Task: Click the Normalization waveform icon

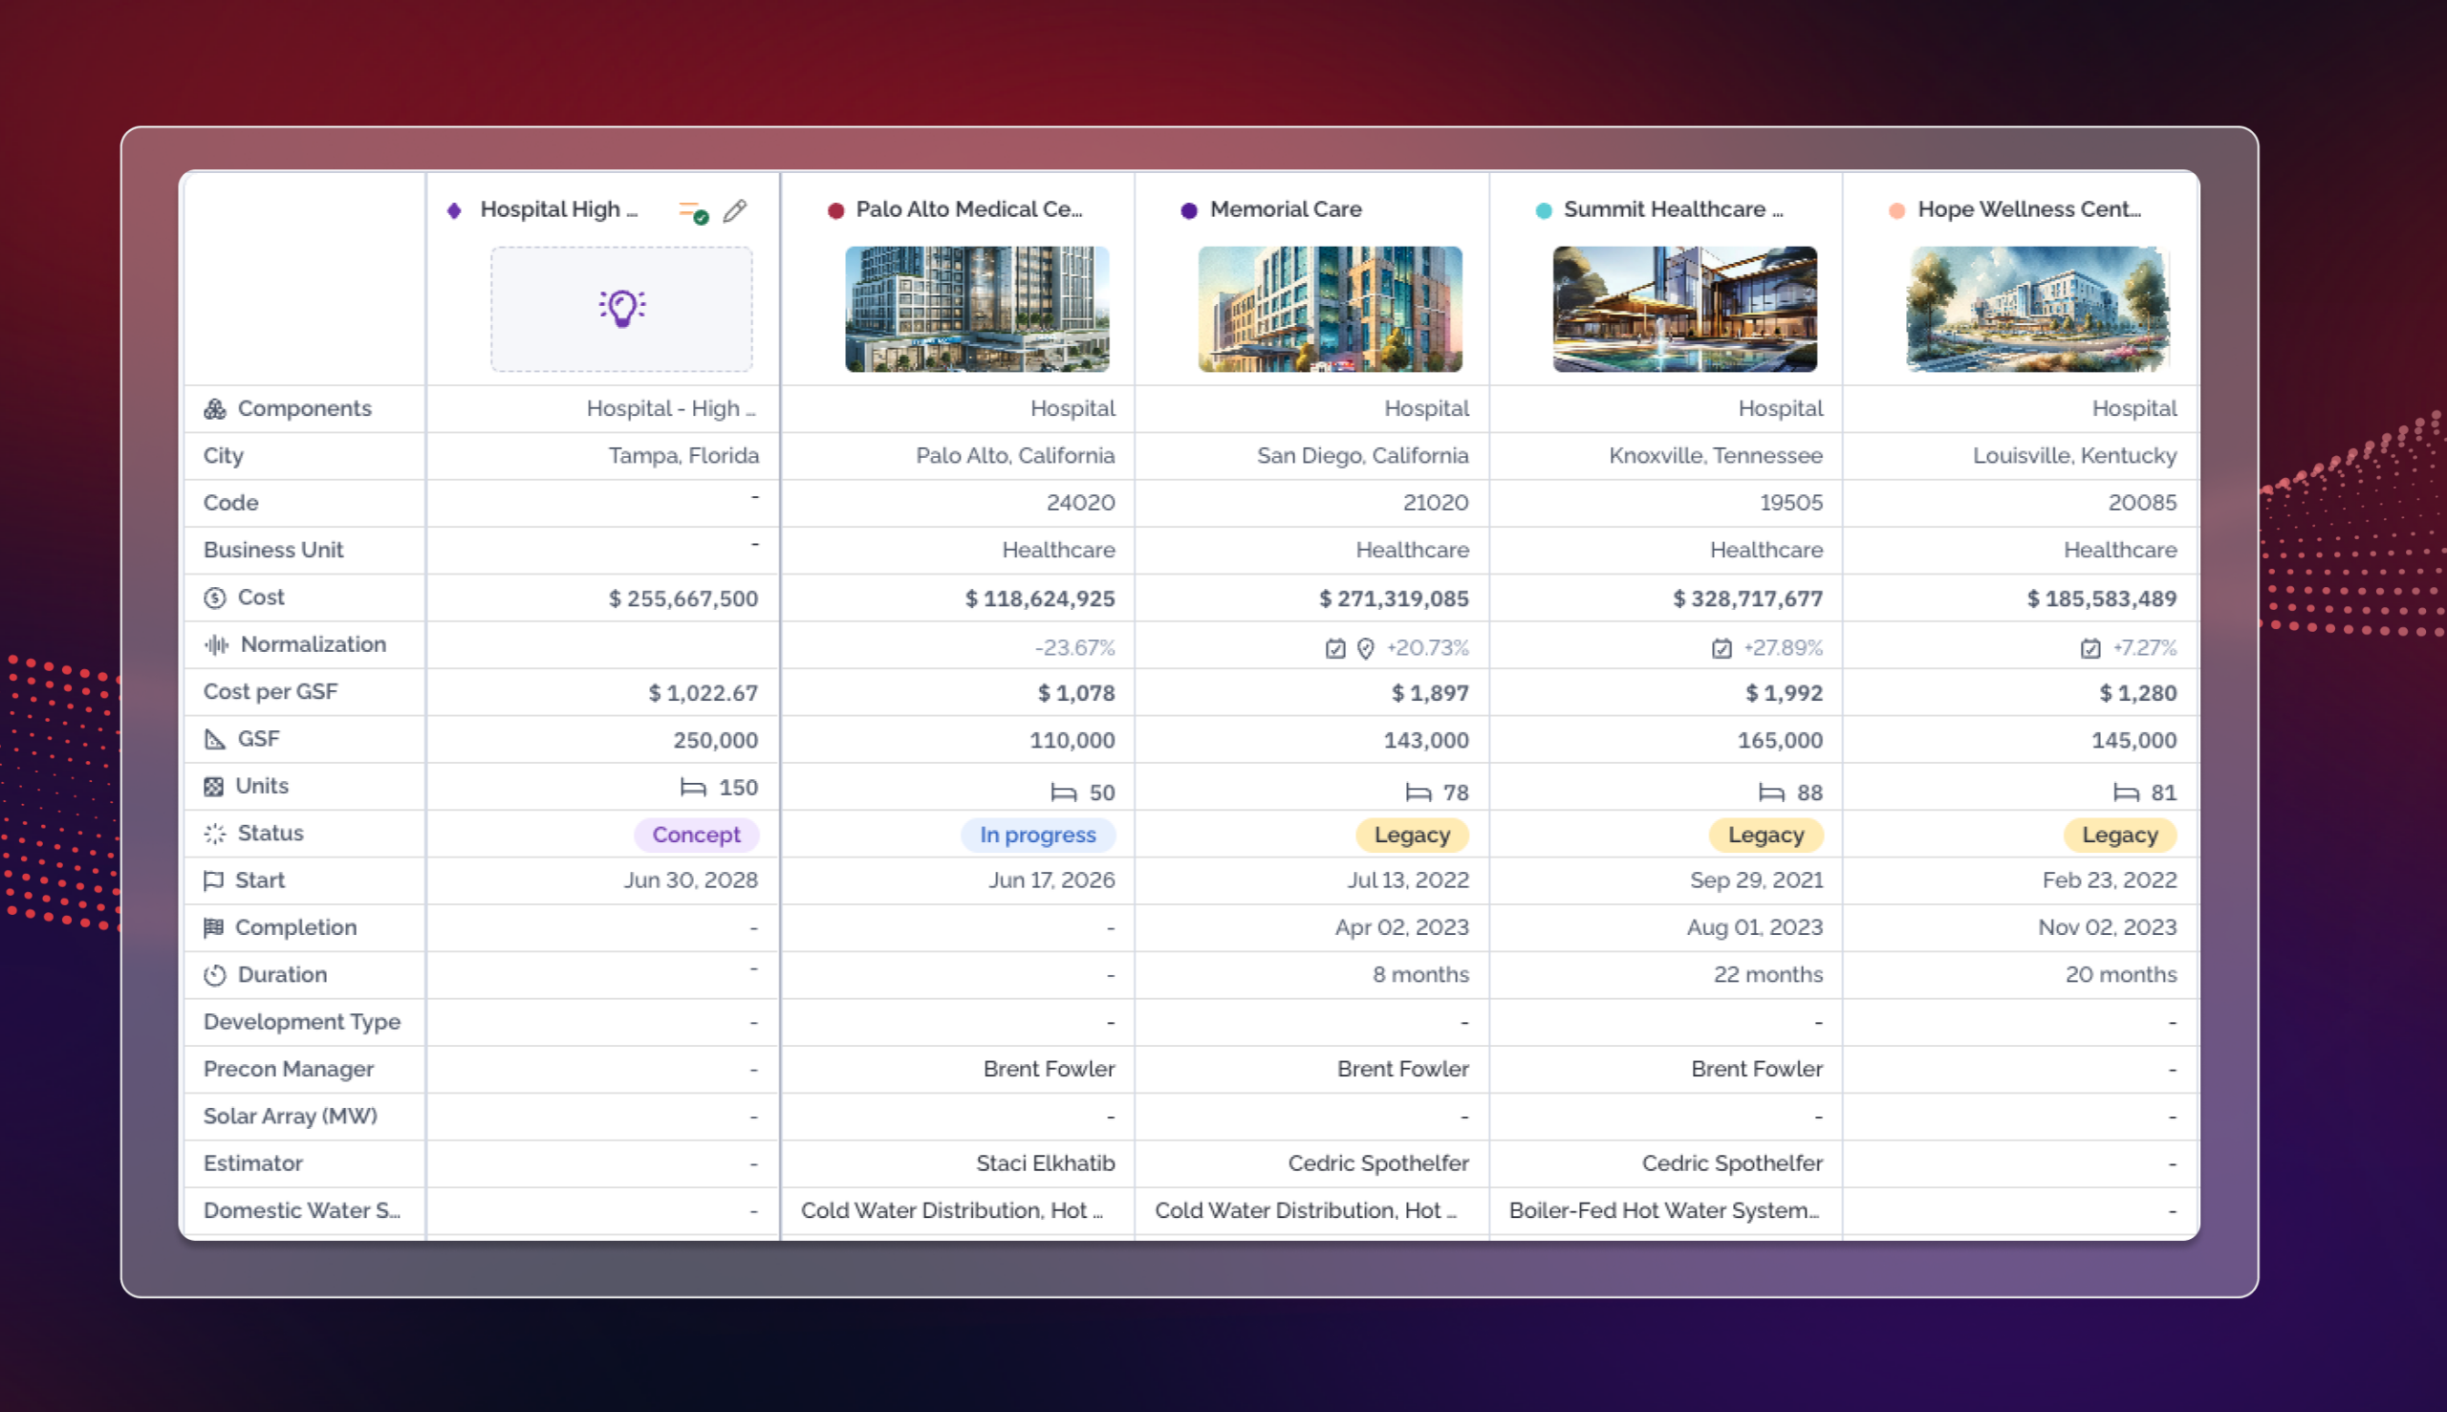Action: point(215,645)
